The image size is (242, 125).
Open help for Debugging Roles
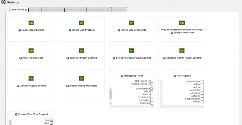coord(122,76)
